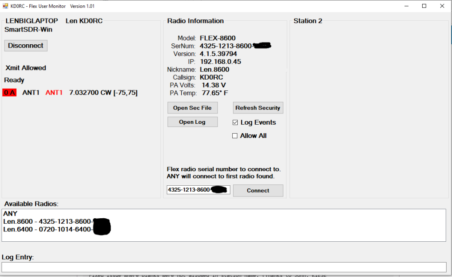The height and width of the screenshot is (277, 452).
Task: Click the KD0RC callsign value
Action: coord(211,77)
